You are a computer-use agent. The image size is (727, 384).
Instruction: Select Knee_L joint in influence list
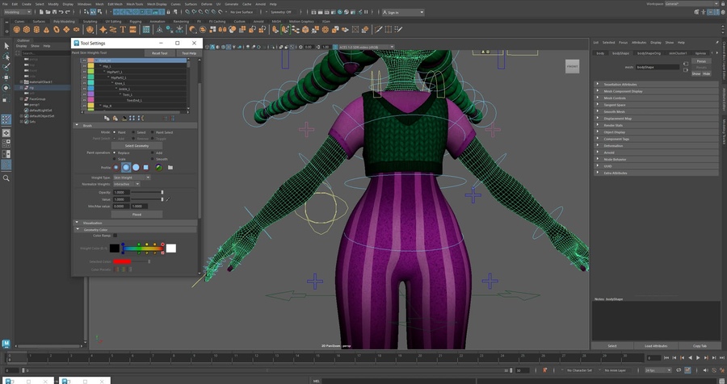pos(119,83)
